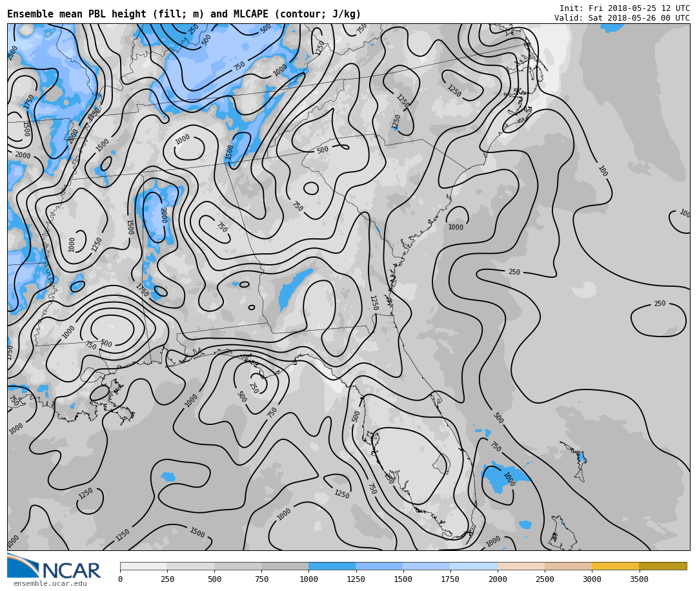Pick the dark gold colorbar swatch above 3500

(663, 566)
